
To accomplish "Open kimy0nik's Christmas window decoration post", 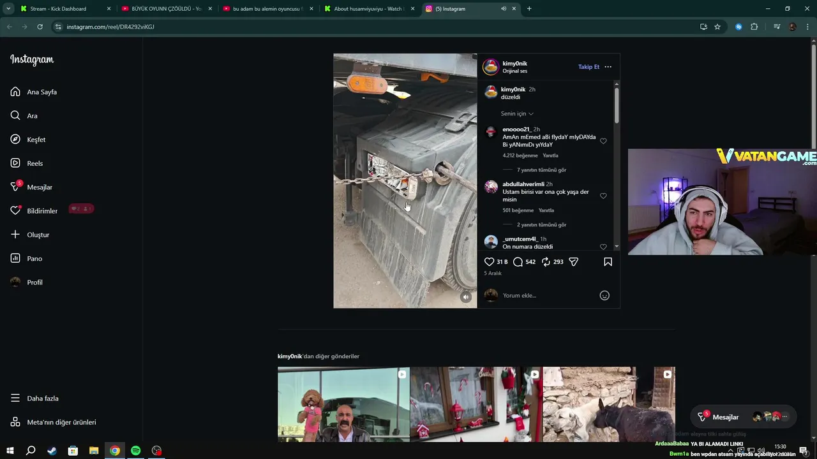I will pos(476,404).
